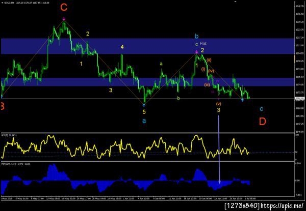306x211 pixels.
Task: Select the orange (v) subwave label
Action: click(219, 104)
